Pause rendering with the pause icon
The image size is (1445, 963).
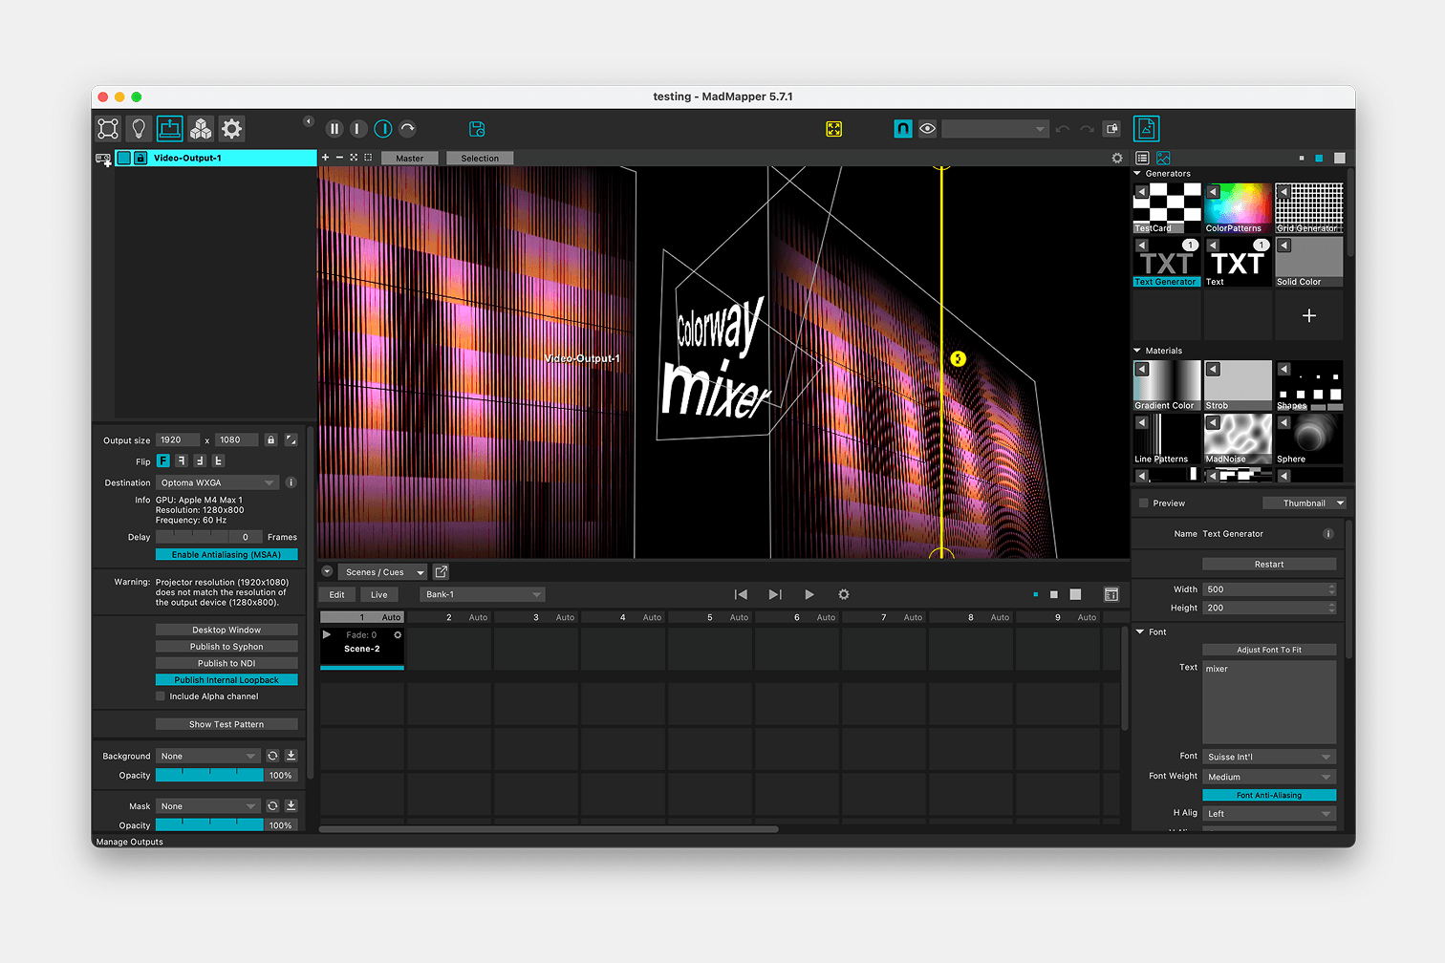(x=334, y=129)
